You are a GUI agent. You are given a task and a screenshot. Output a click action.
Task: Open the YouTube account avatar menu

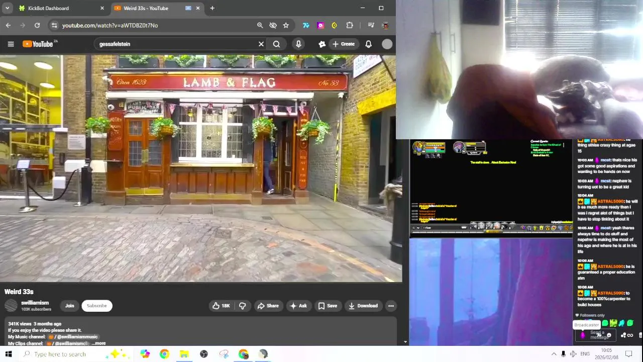point(387,44)
